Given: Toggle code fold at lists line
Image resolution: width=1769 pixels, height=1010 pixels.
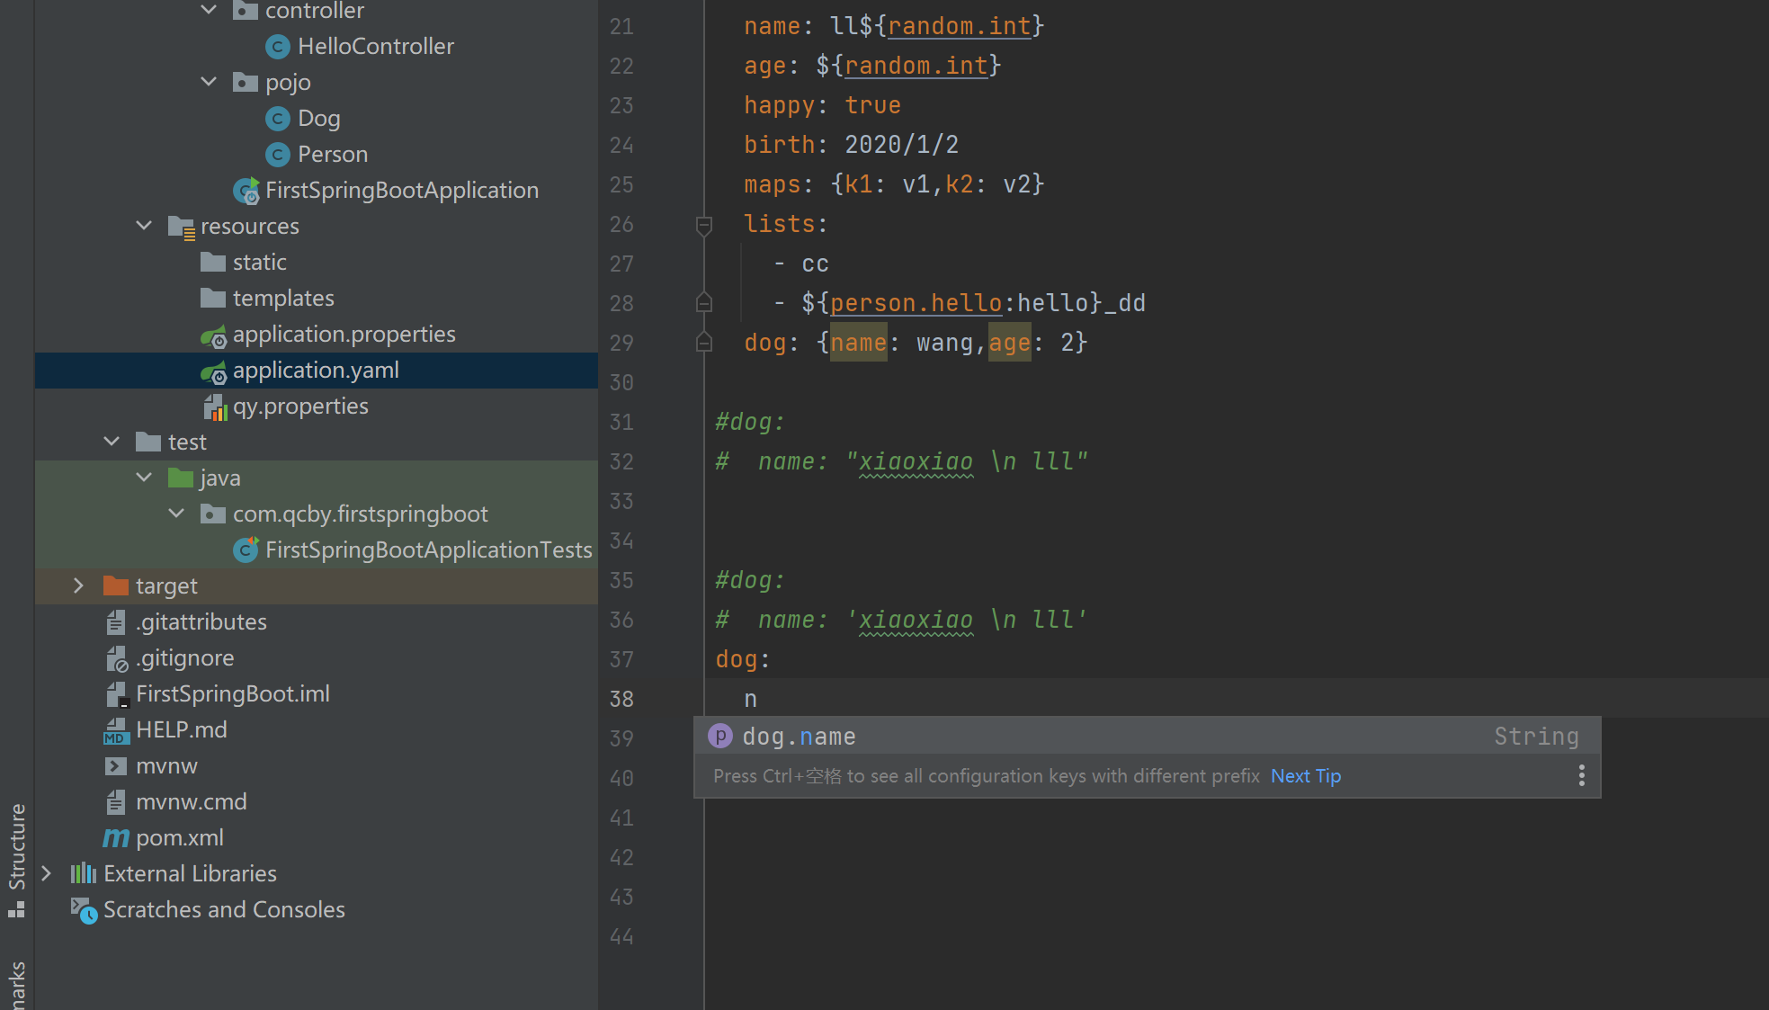Looking at the screenshot, I should coord(704,224).
